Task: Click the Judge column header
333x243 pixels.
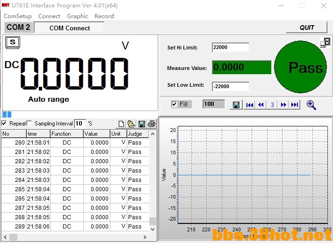Action: coord(138,134)
